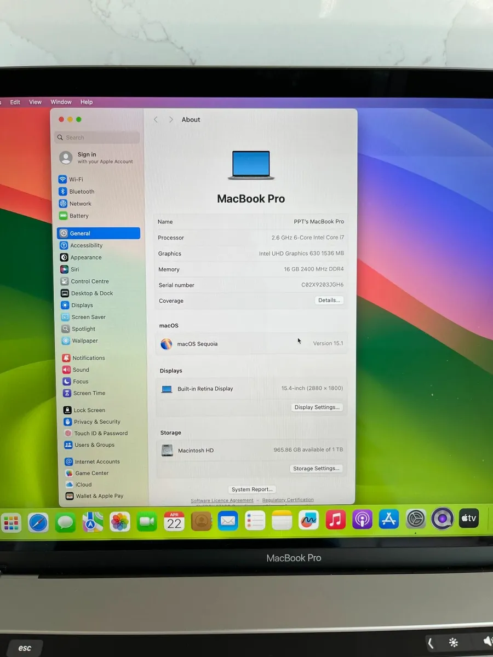Open Internet Accounts settings
The height and width of the screenshot is (657, 493).
pos(92,462)
